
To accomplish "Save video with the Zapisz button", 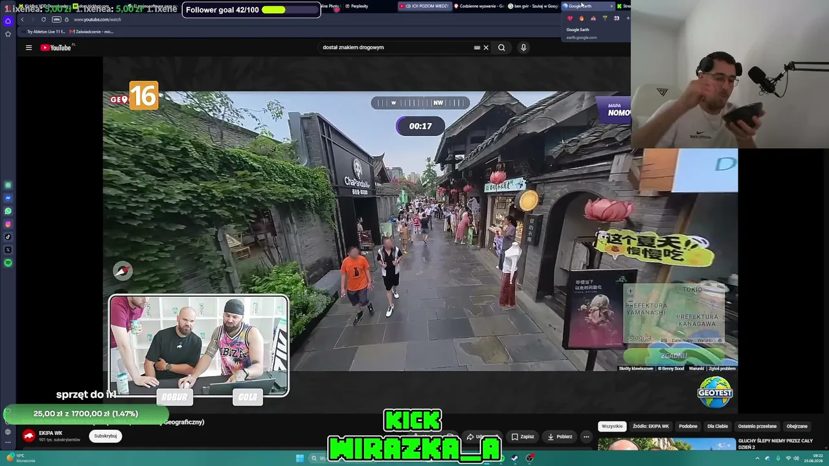I will pyautogui.click(x=521, y=437).
